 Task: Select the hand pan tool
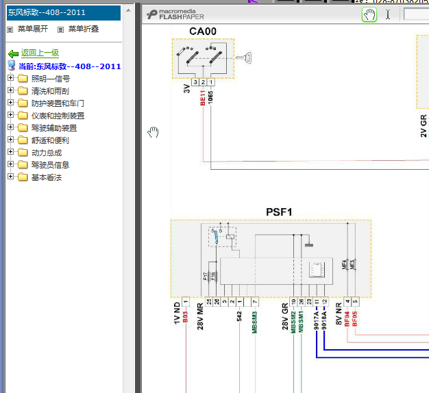coord(369,14)
